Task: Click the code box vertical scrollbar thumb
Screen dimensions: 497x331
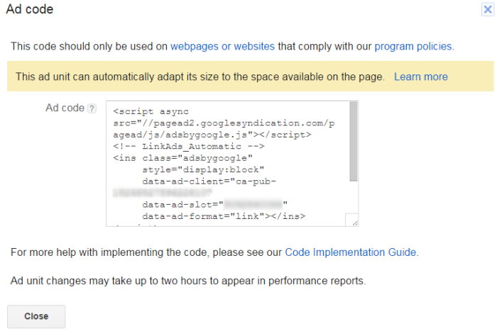Action: click(x=354, y=142)
